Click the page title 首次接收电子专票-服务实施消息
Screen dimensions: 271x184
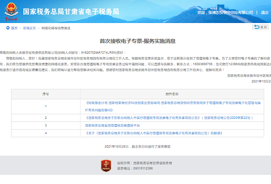[x=138, y=41]
